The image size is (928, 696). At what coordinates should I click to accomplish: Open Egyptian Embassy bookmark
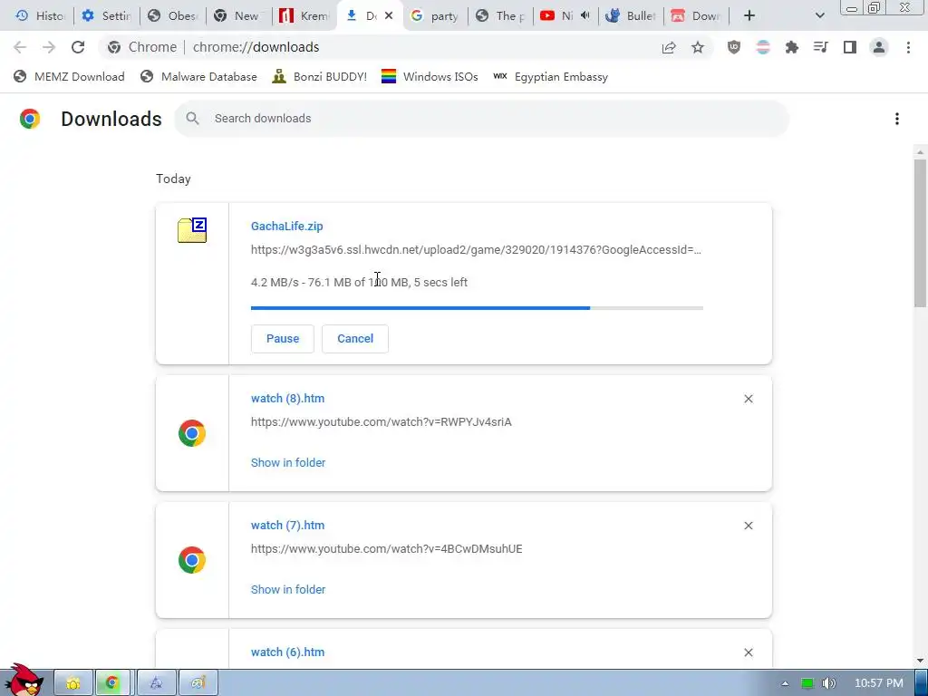coord(550,77)
